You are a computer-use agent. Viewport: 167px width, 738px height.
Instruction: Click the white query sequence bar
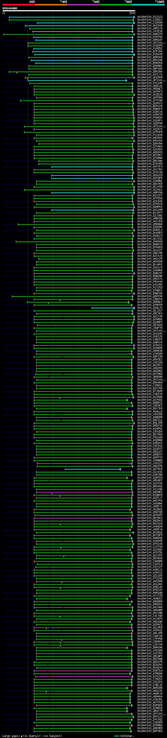(69, 11)
